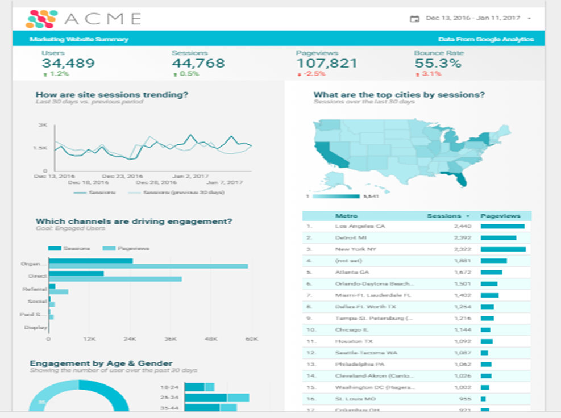Click the Sessions column sort arrow
Image resolution: width=561 pixels, height=418 pixels.
(x=468, y=216)
